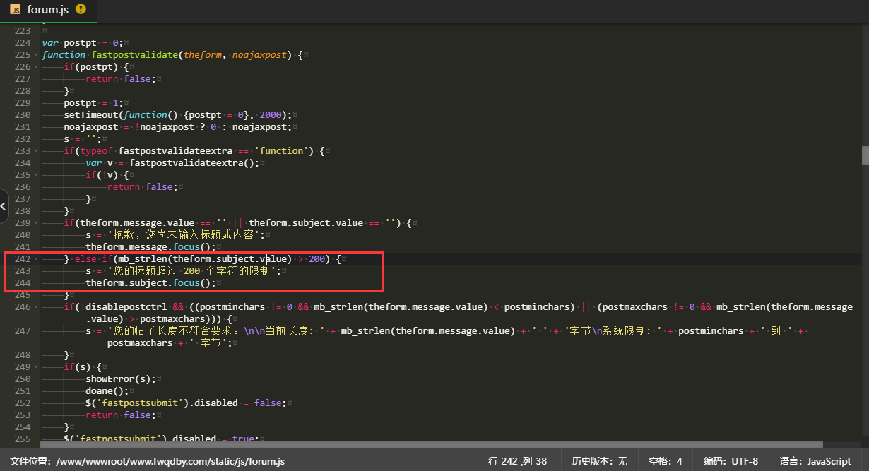Image resolution: width=869 pixels, height=471 pixels.
Task: Click the yellow warning icon on forum.js tab
Action: [x=81, y=9]
